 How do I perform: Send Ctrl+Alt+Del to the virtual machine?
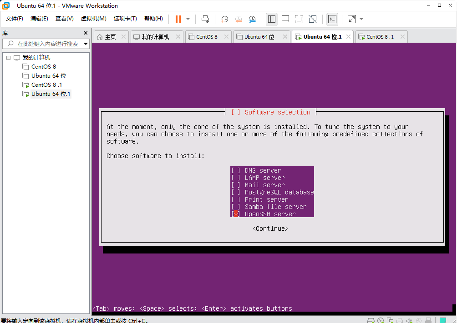205,19
